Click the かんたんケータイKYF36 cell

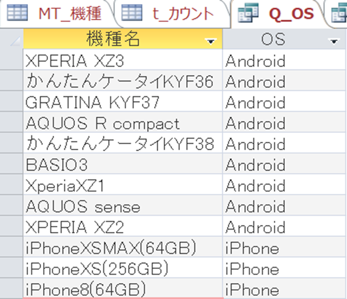point(123,82)
